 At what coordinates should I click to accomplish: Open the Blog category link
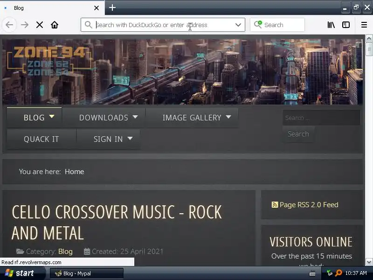(x=65, y=252)
